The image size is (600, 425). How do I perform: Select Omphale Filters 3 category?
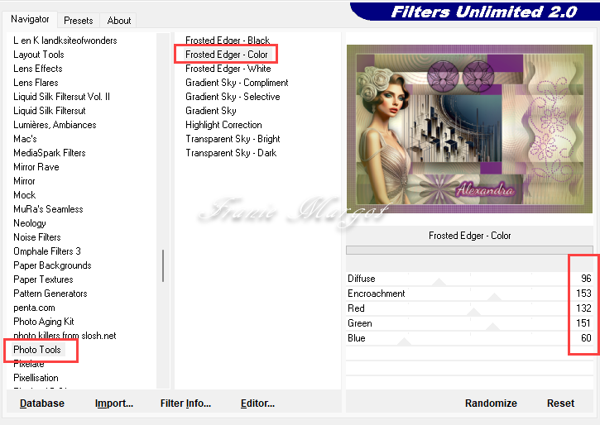coord(47,251)
